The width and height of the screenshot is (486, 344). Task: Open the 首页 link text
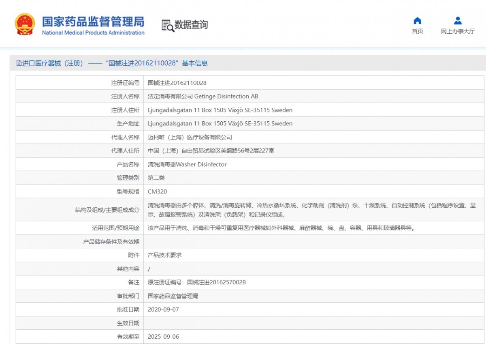click(x=417, y=31)
